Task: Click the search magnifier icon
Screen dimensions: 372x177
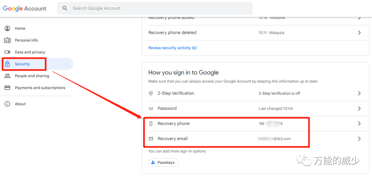Action: 65,8
